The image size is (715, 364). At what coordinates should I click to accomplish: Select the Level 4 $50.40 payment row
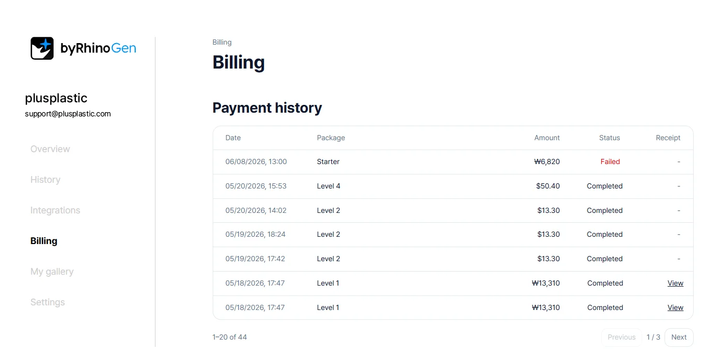453,186
